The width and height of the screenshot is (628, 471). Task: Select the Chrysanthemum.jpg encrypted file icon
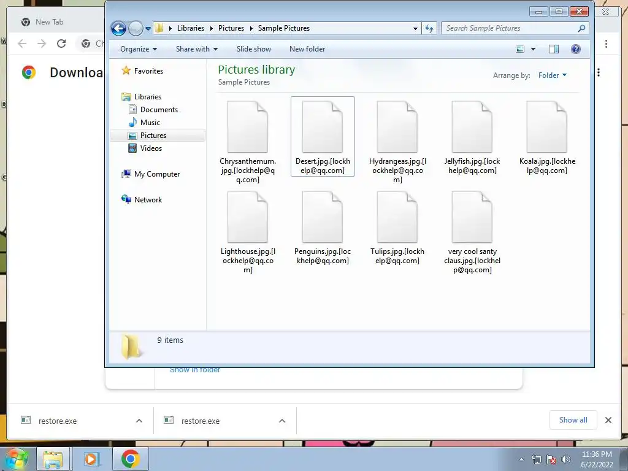248,126
